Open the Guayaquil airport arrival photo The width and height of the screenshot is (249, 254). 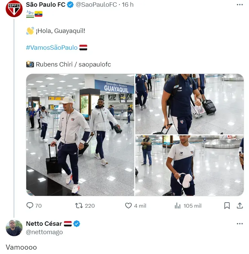[80, 135]
